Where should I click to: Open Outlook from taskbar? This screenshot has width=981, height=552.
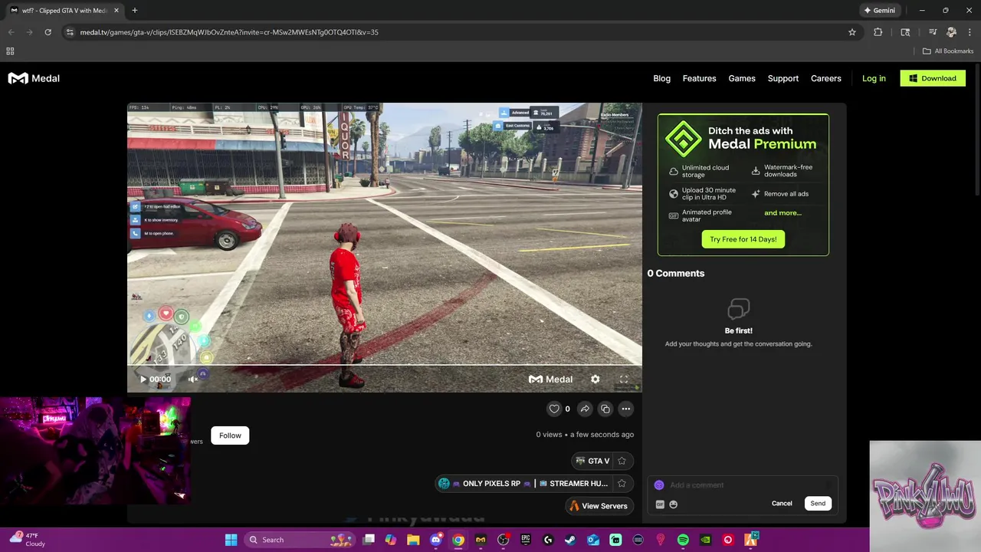pos(593,540)
